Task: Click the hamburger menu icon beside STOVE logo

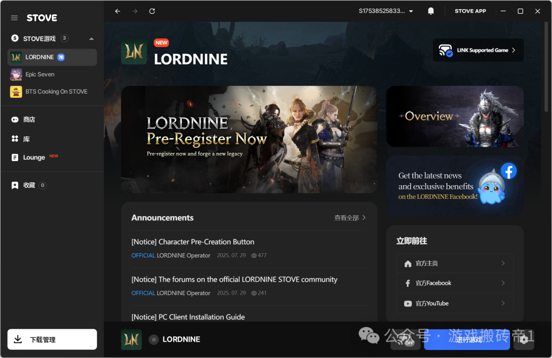Action: click(x=14, y=18)
